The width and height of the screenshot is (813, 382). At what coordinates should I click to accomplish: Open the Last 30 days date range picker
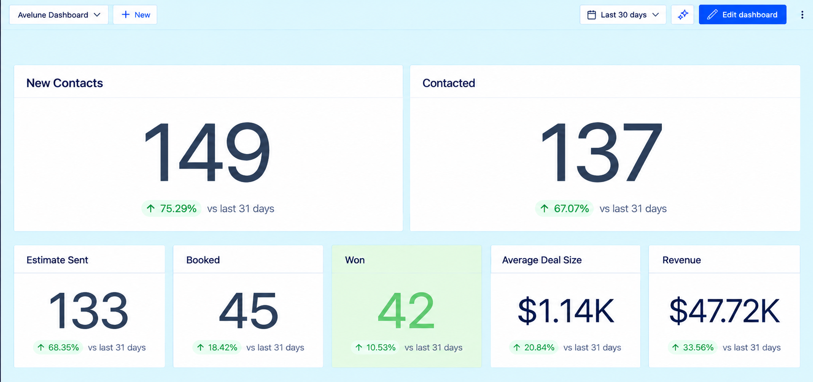tap(623, 15)
